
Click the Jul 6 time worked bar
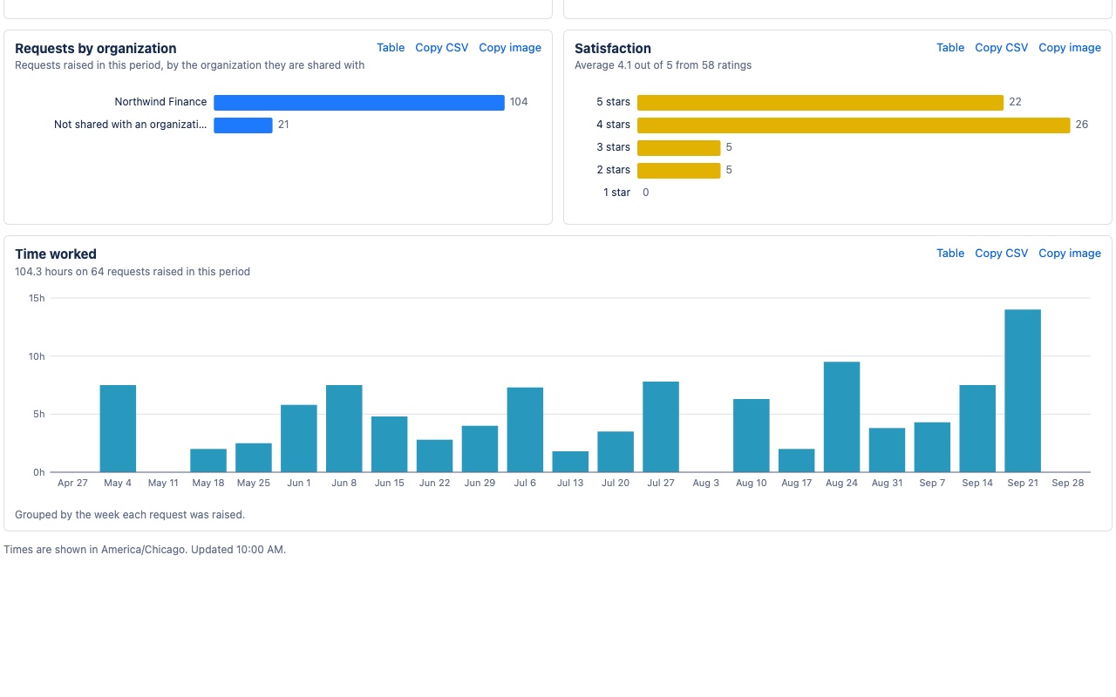525,430
